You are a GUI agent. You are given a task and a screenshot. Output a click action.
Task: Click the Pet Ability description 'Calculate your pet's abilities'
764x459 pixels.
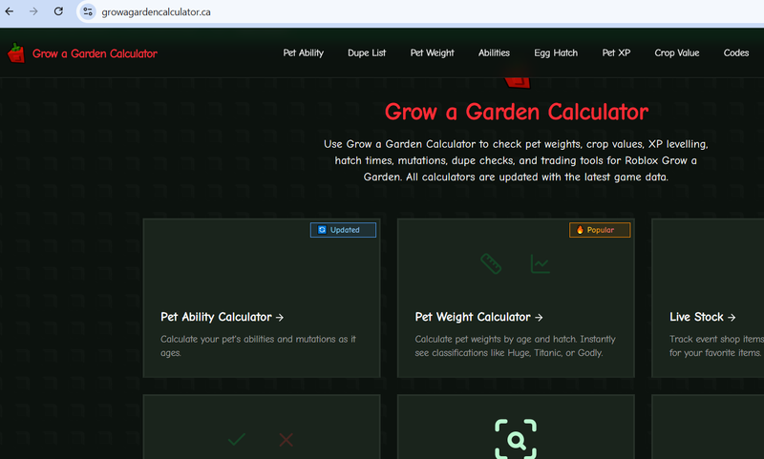(x=258, y=345)
